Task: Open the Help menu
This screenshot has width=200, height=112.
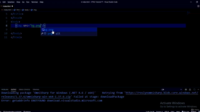Action: [x=42, y=2]
